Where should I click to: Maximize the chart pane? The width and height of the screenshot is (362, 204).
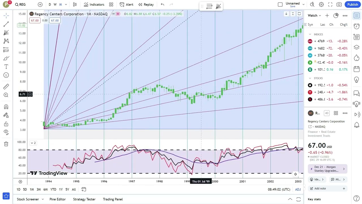(x=299, y=14)
